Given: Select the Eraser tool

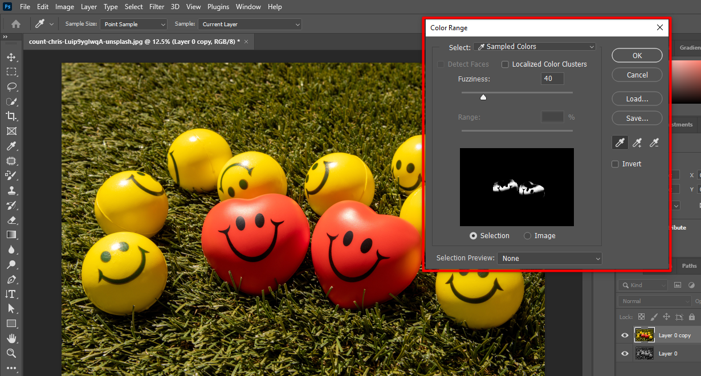Looking at the screenshot, I should pyautogui.click(x=11, y=220).
